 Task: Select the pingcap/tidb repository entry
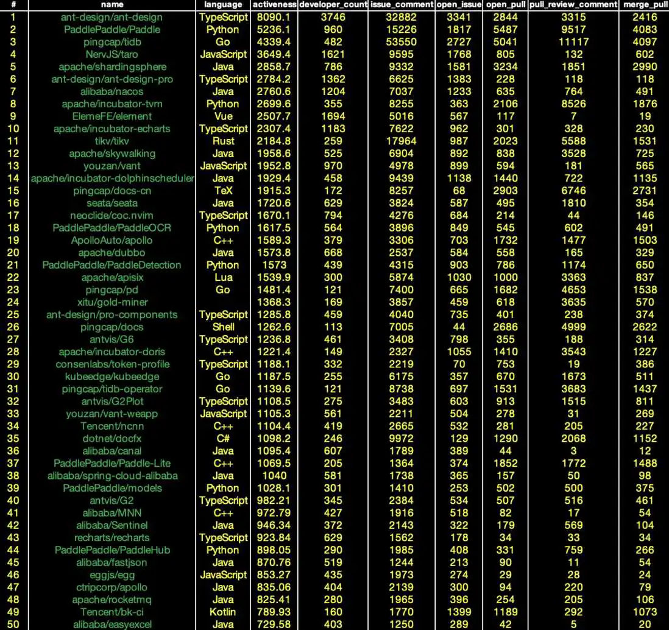tap(111, 42)
